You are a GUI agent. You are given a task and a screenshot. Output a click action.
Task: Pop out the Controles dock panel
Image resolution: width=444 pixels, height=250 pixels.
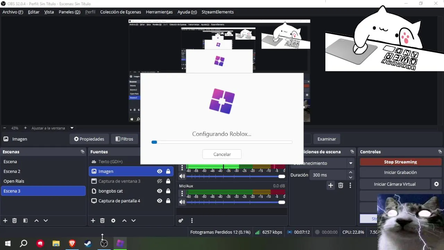440,152
